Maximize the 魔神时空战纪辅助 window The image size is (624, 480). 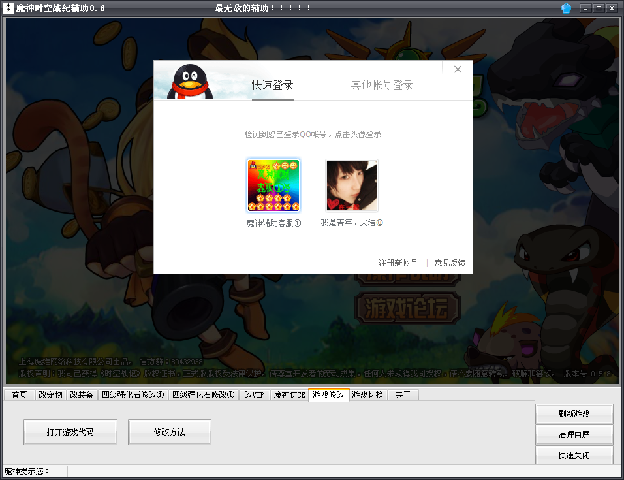599,8
